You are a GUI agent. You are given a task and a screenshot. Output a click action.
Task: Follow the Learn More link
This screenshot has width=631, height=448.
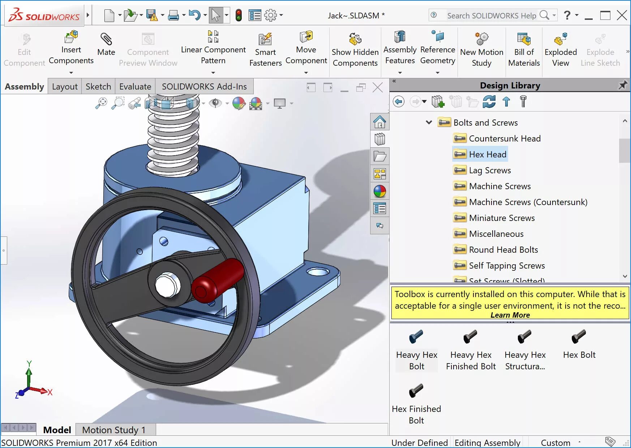[x=510, y=315]
